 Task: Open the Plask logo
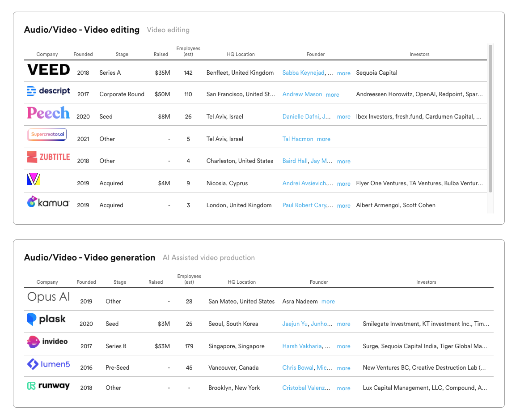click(x=47, y=320)
